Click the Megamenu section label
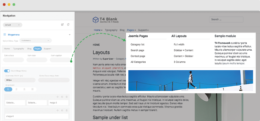This screenshot has width=260, height=121. pos(14,35)
